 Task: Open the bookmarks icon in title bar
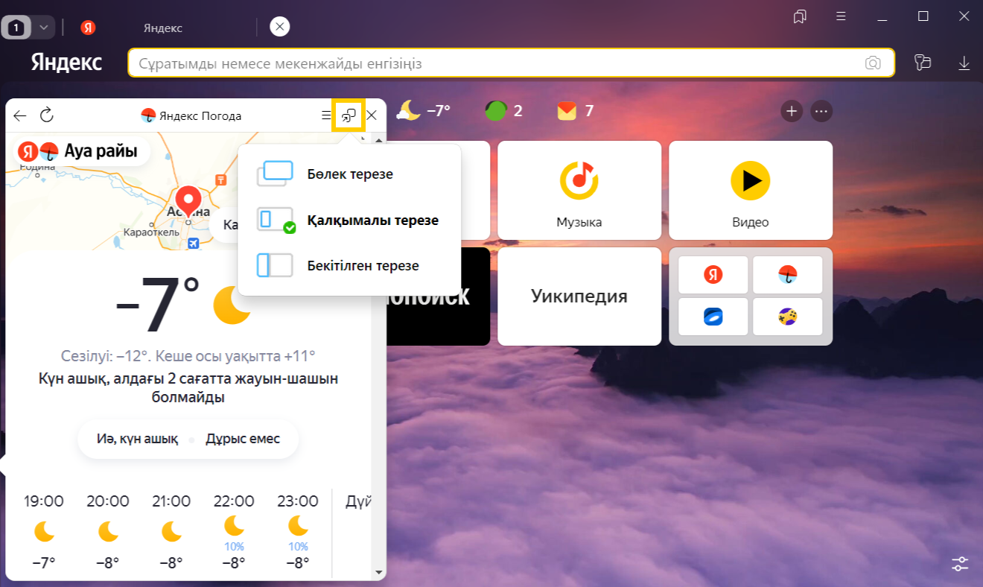coord(801,16)
